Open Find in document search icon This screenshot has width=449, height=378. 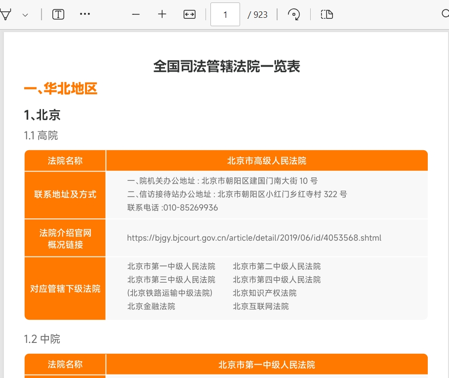pos(445,14)
